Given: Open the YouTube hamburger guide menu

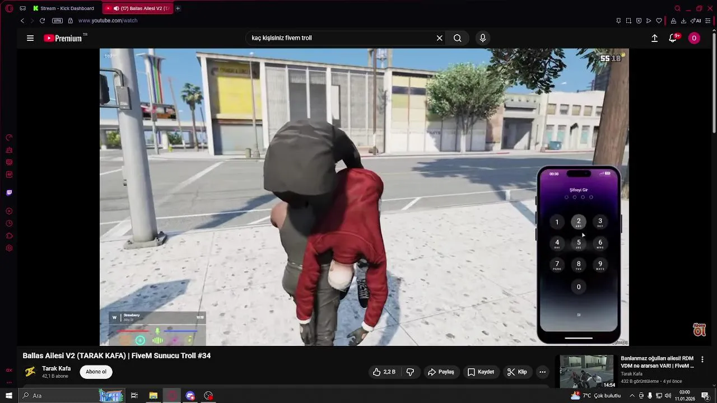Looking at the screenshot, I should [x=30, y=38].
